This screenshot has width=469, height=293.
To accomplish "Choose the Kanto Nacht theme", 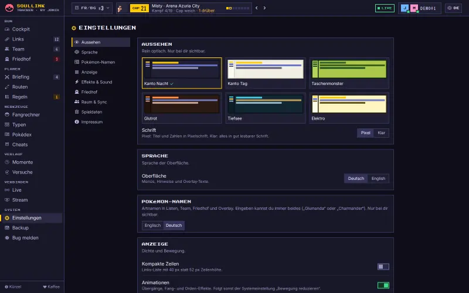I will coord(182,73).
